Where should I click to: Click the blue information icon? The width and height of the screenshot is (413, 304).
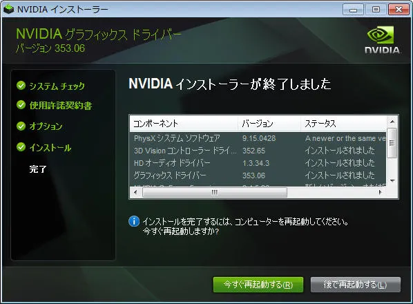pyautogui.click(x=134, y=221)
